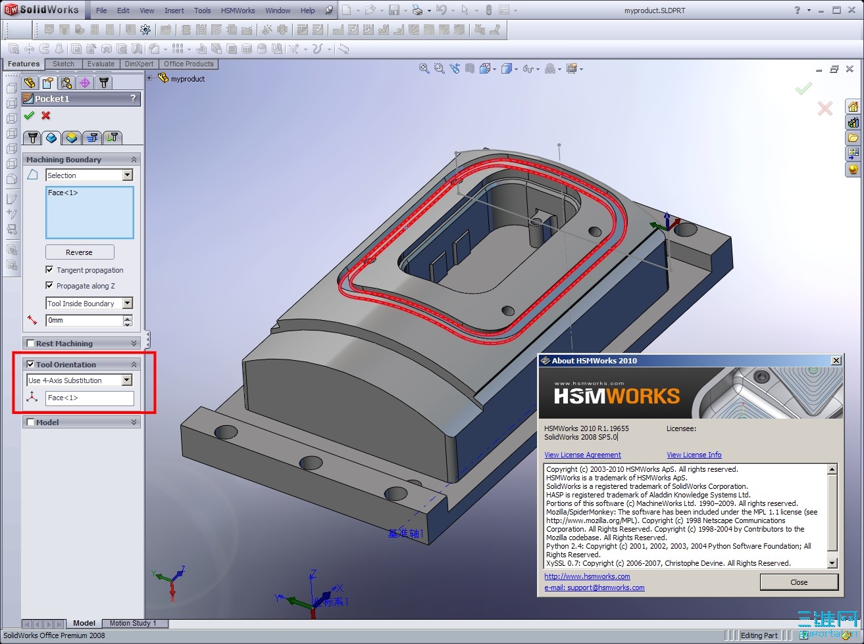Click Previous View icon in viewport toolbar

coord(455,68)
